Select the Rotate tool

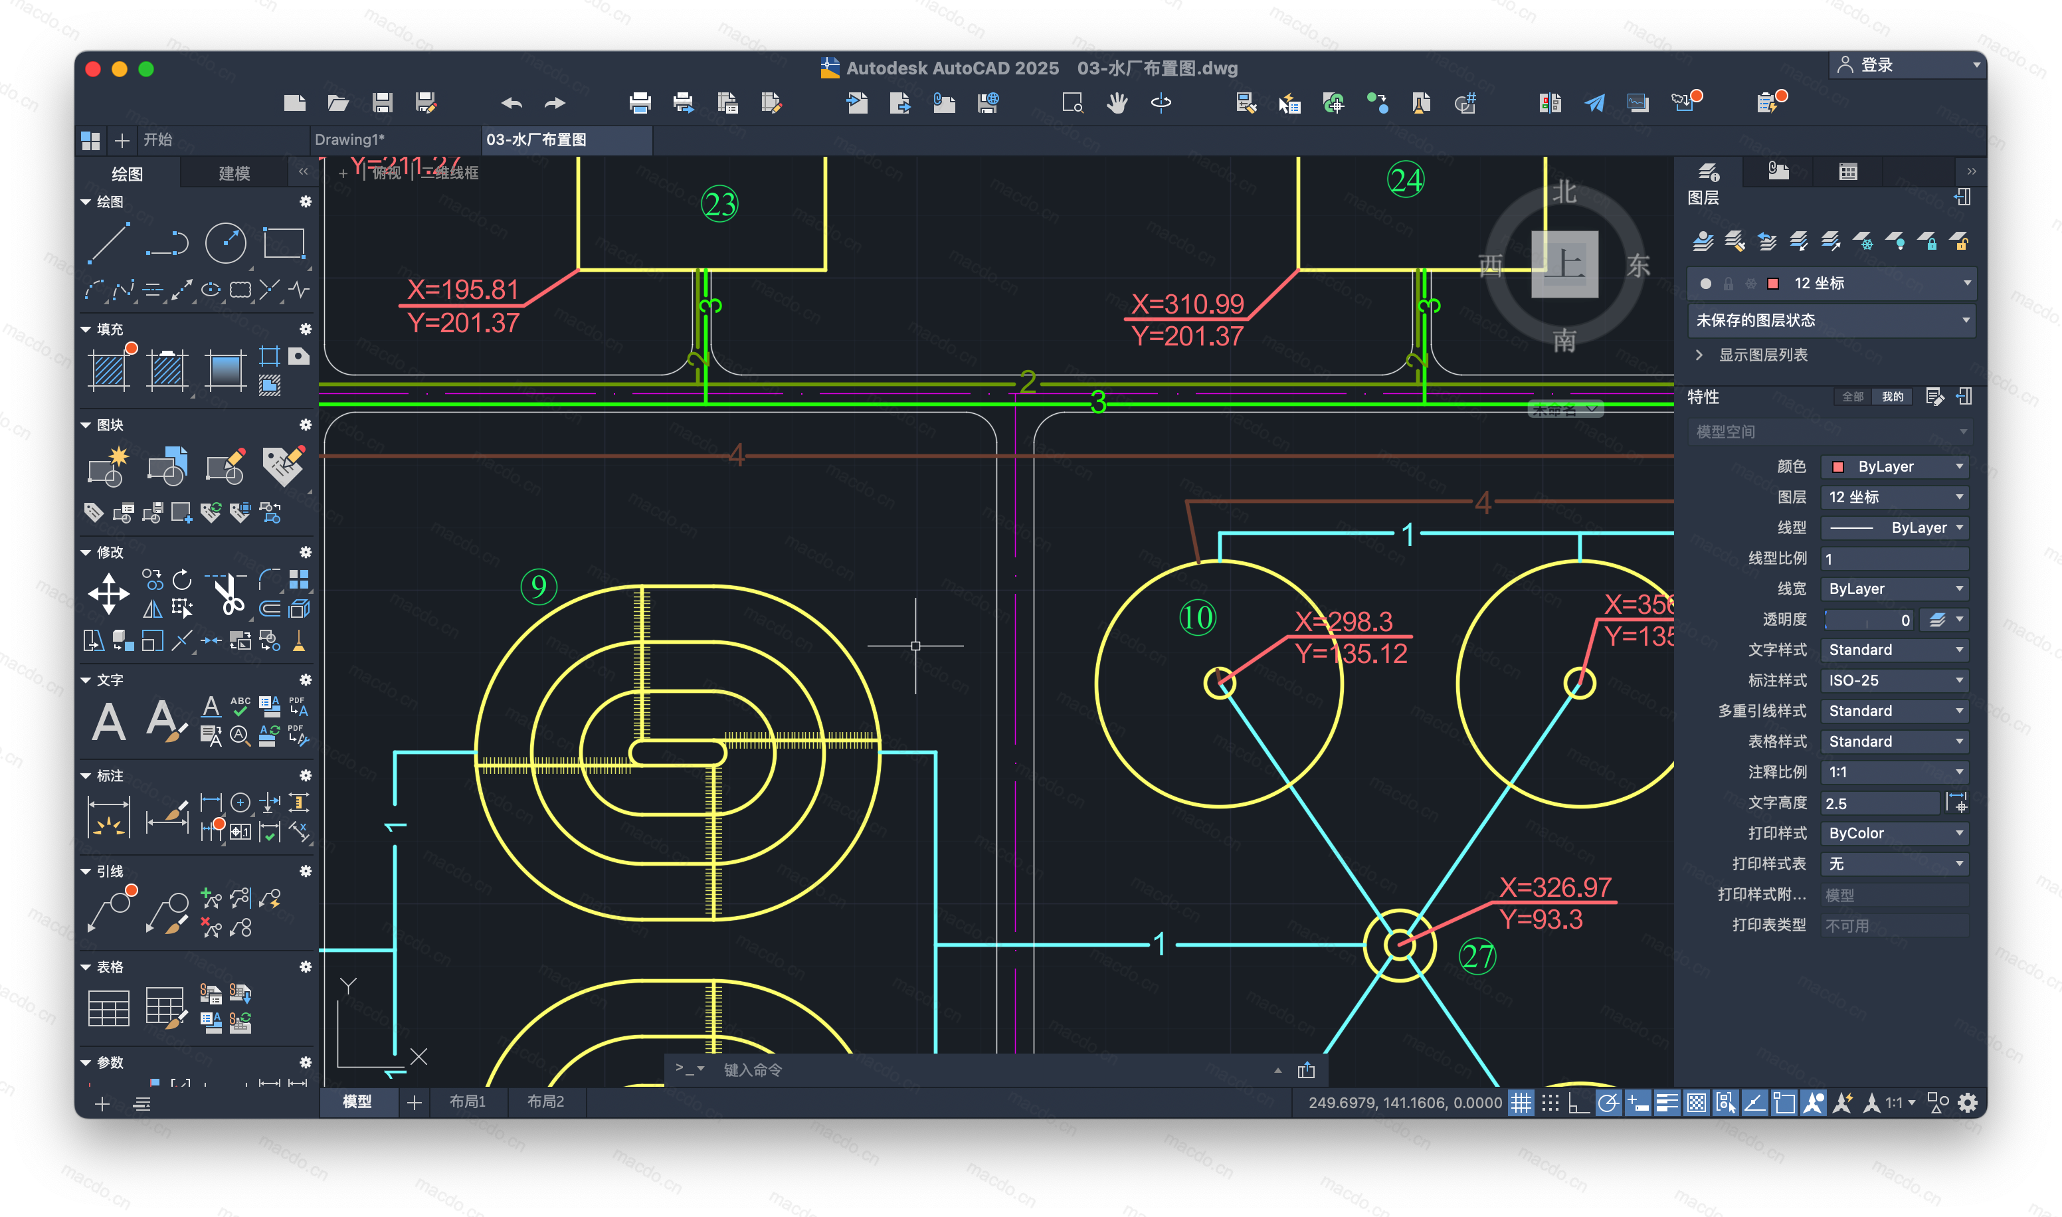182,580
